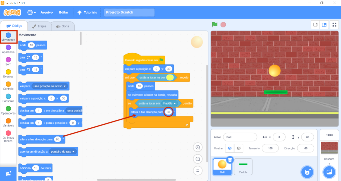Screen dimensions: 341x181
Task: Edit the Direcção field showing -90
Action: coord(306,148)
